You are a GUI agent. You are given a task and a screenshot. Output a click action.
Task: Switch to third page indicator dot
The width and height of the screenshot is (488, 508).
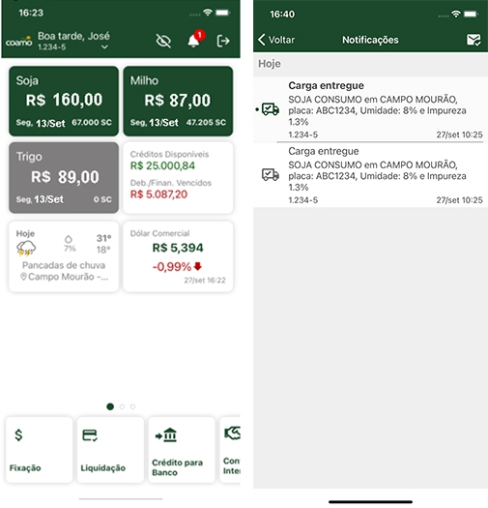132,406
